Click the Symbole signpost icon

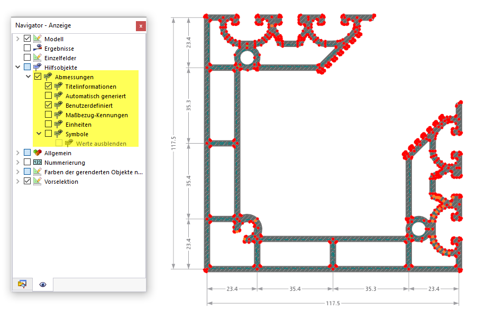click(58, 134)
